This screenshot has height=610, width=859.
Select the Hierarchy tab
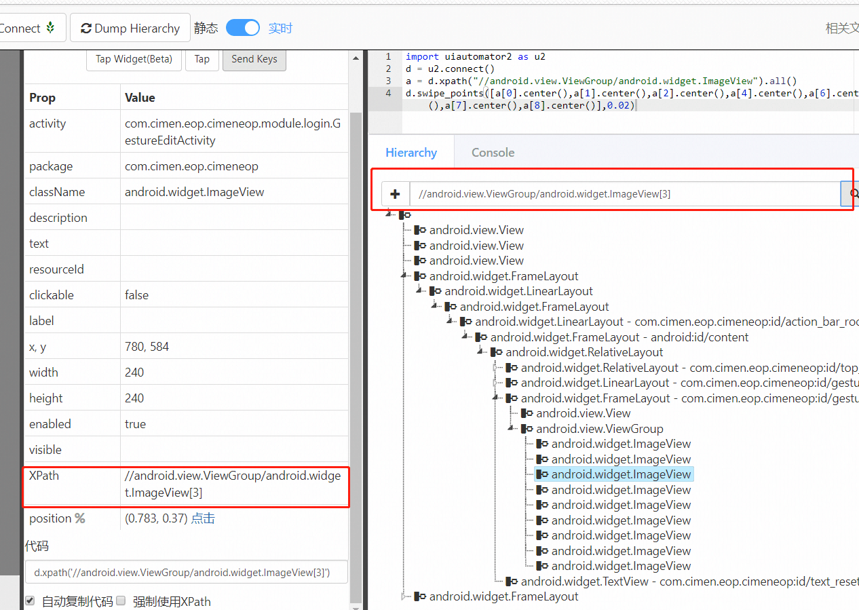click(411, 152)
